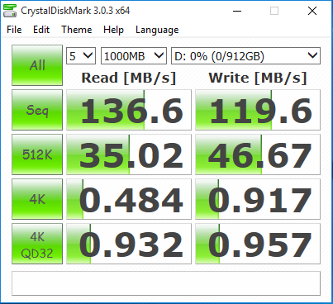This screenshot has height=304, width=333.
Task: Close the CrystalDiskMark window
Action: coord(312,11)
